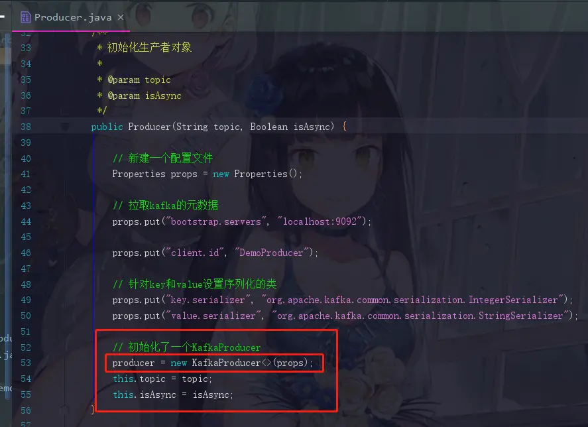Place cursor at this.topic assignment line

point(162,379)
